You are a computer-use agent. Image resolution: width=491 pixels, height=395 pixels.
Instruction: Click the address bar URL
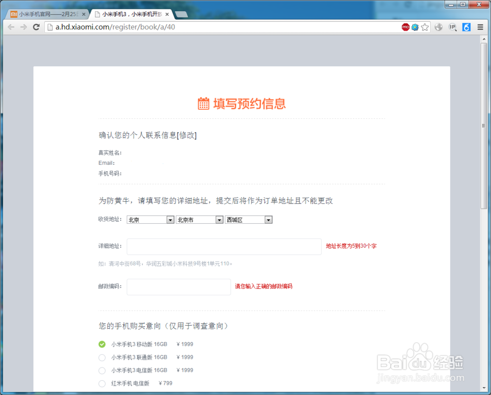click(115, 27)
